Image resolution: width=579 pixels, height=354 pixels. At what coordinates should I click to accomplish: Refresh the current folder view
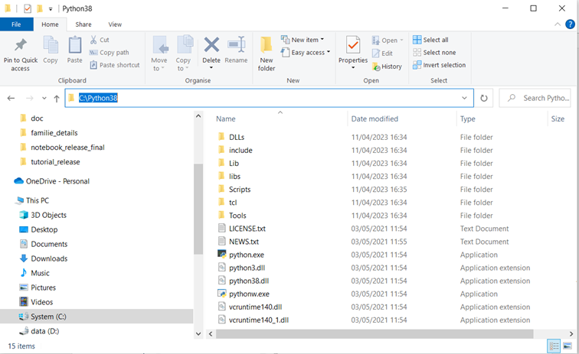click(484, 98)
